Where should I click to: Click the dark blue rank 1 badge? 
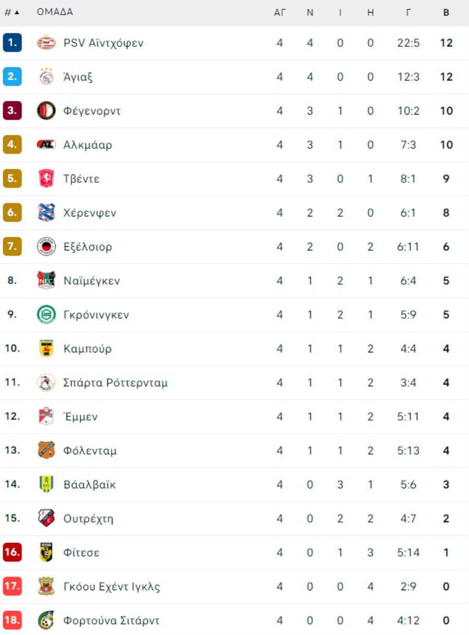12,43
